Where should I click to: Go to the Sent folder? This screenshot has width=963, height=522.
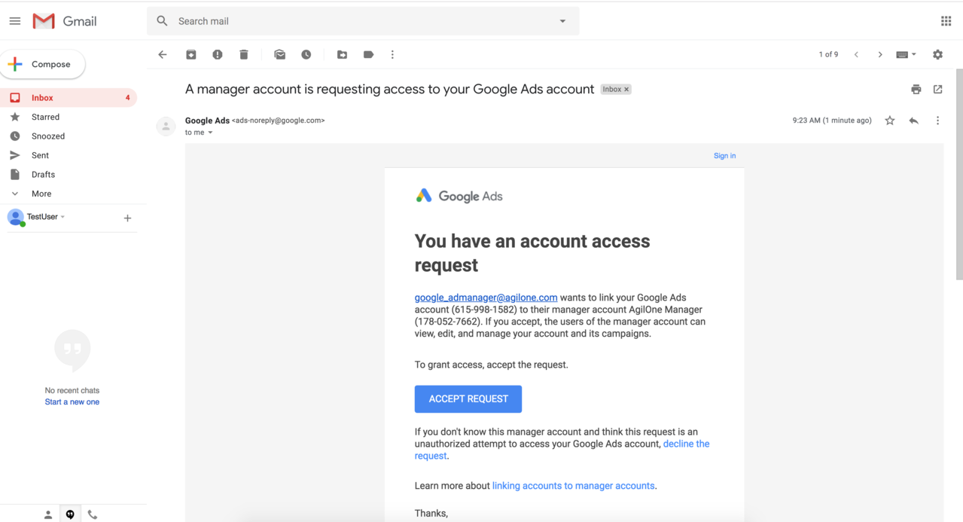40,155
